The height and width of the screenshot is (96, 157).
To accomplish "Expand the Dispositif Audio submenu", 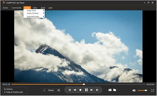I will (x=34, y=16).
